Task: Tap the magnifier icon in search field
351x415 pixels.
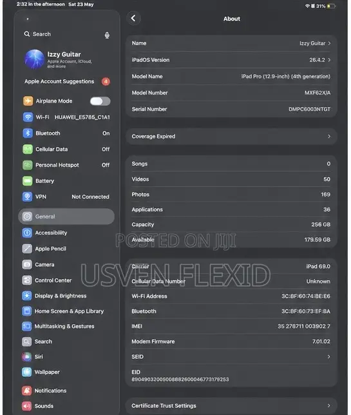Action: (26, 34)
